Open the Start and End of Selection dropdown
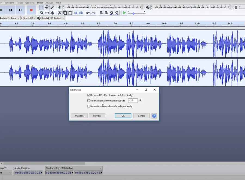The height and width of the screenshot is (180, 245). click(74, 168)
